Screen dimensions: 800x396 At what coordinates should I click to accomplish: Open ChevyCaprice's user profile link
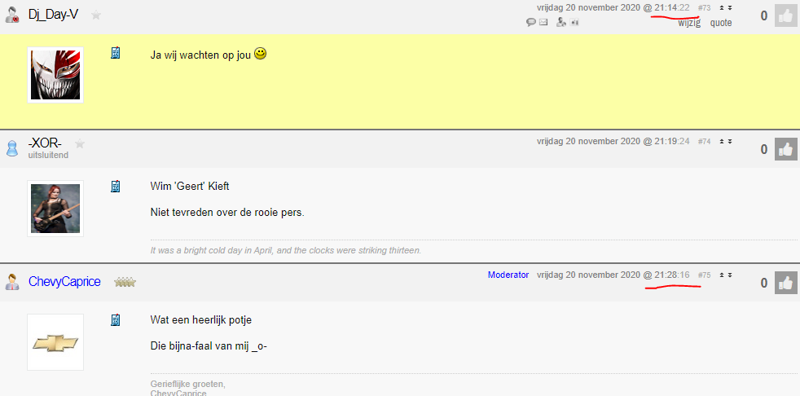[64, 282]
